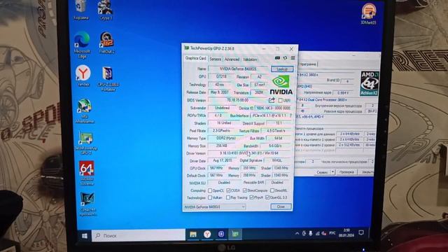Image resolution: width=448 pixels, height=252 pixels.
Task: Click the Driver Version field
Action: 249,153
